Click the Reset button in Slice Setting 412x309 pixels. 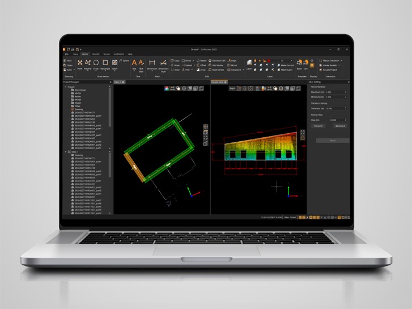pyautogui.click(x=333, y=141)
